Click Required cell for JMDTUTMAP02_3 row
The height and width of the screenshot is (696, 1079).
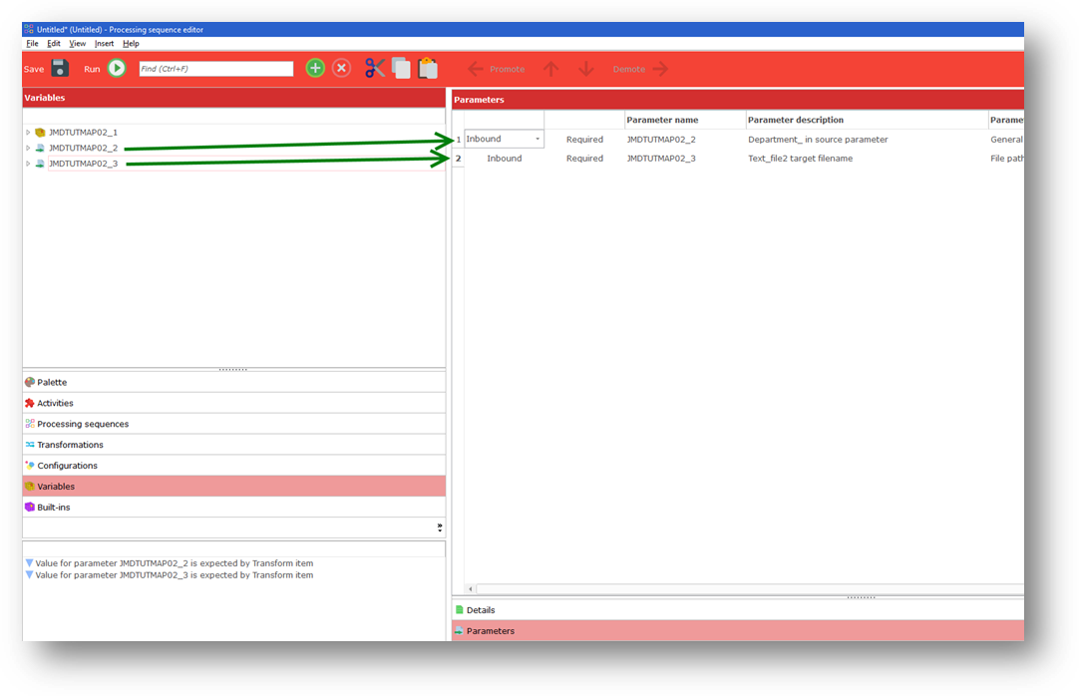[x=584, y=159]
